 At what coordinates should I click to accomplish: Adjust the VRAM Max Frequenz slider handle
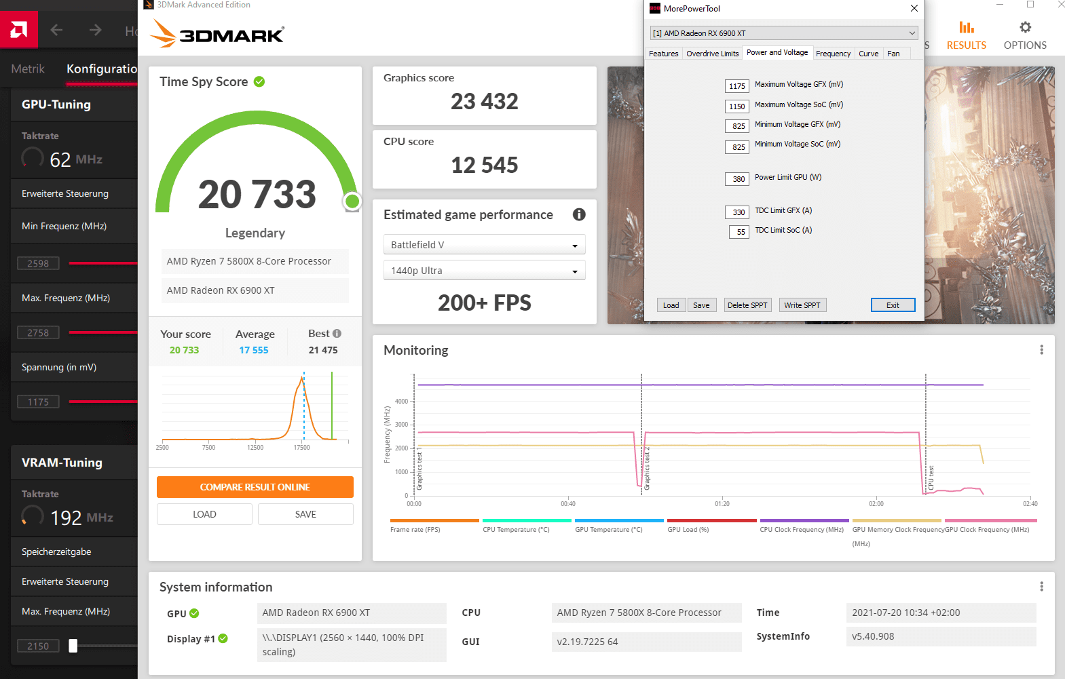[x=73, y=646]
